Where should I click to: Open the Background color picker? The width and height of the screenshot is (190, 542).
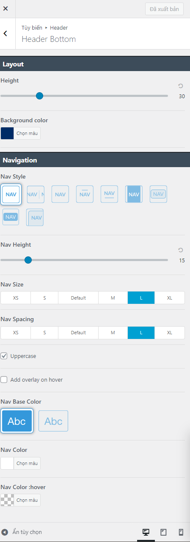click(x=20, y=133)
